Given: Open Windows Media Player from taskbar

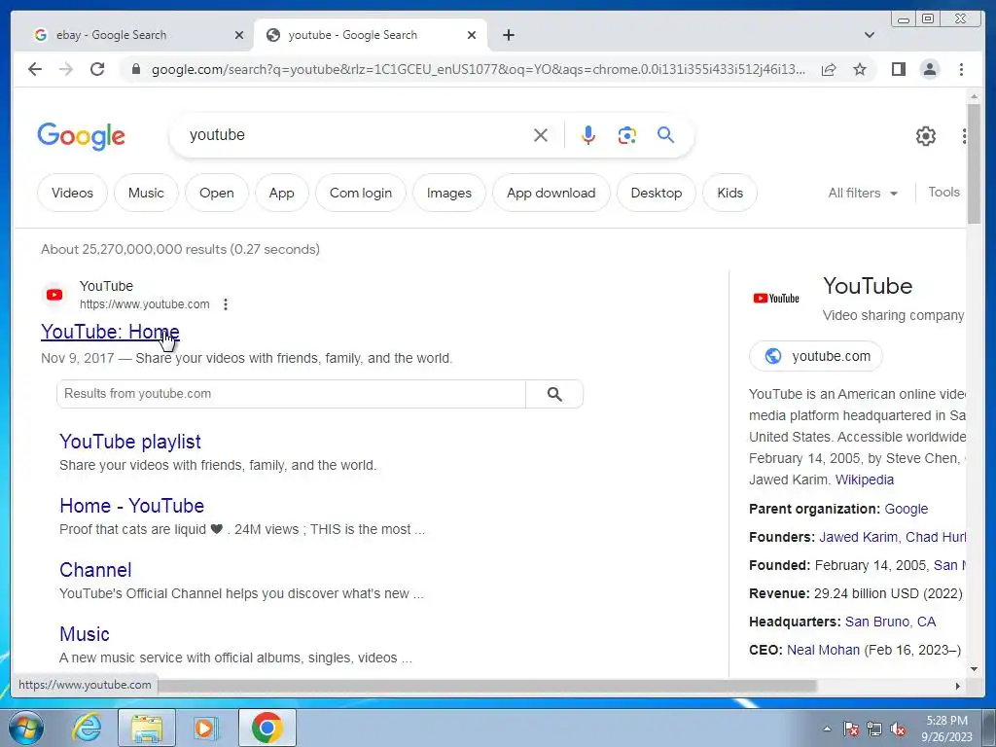Looking at the screenshot, I should [206, 728].
